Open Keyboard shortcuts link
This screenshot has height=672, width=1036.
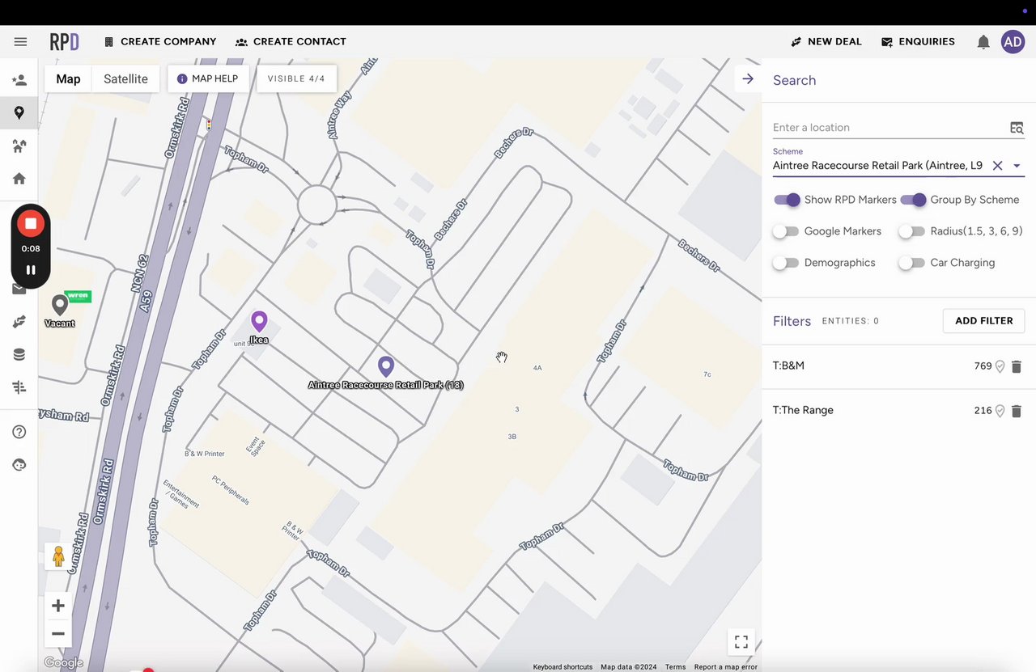pos(563,667)
